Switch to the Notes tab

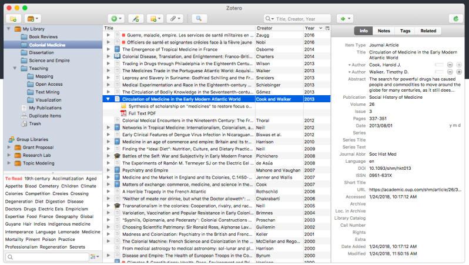[383, 31]
